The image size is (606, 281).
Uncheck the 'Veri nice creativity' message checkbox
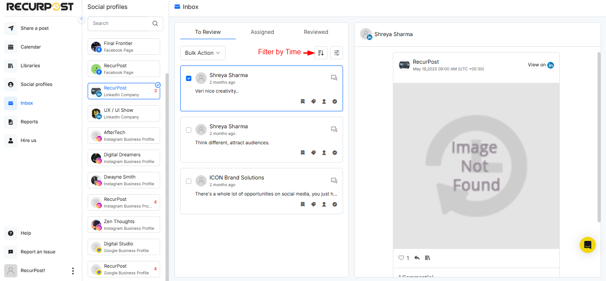coord(189,78)
